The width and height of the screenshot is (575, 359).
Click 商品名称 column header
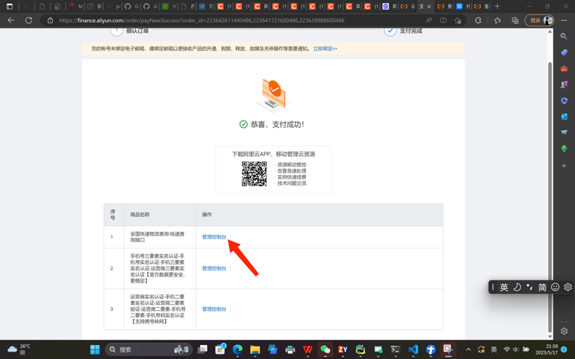(x=140, y=215)
